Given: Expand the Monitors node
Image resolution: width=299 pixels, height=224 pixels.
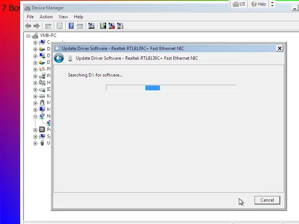Looking at the screenshot, I should coord(35,110).
